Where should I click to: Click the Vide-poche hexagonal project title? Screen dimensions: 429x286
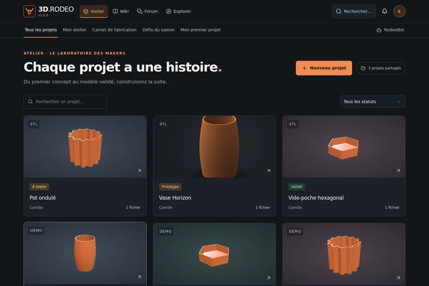click(x=316, y=198)
